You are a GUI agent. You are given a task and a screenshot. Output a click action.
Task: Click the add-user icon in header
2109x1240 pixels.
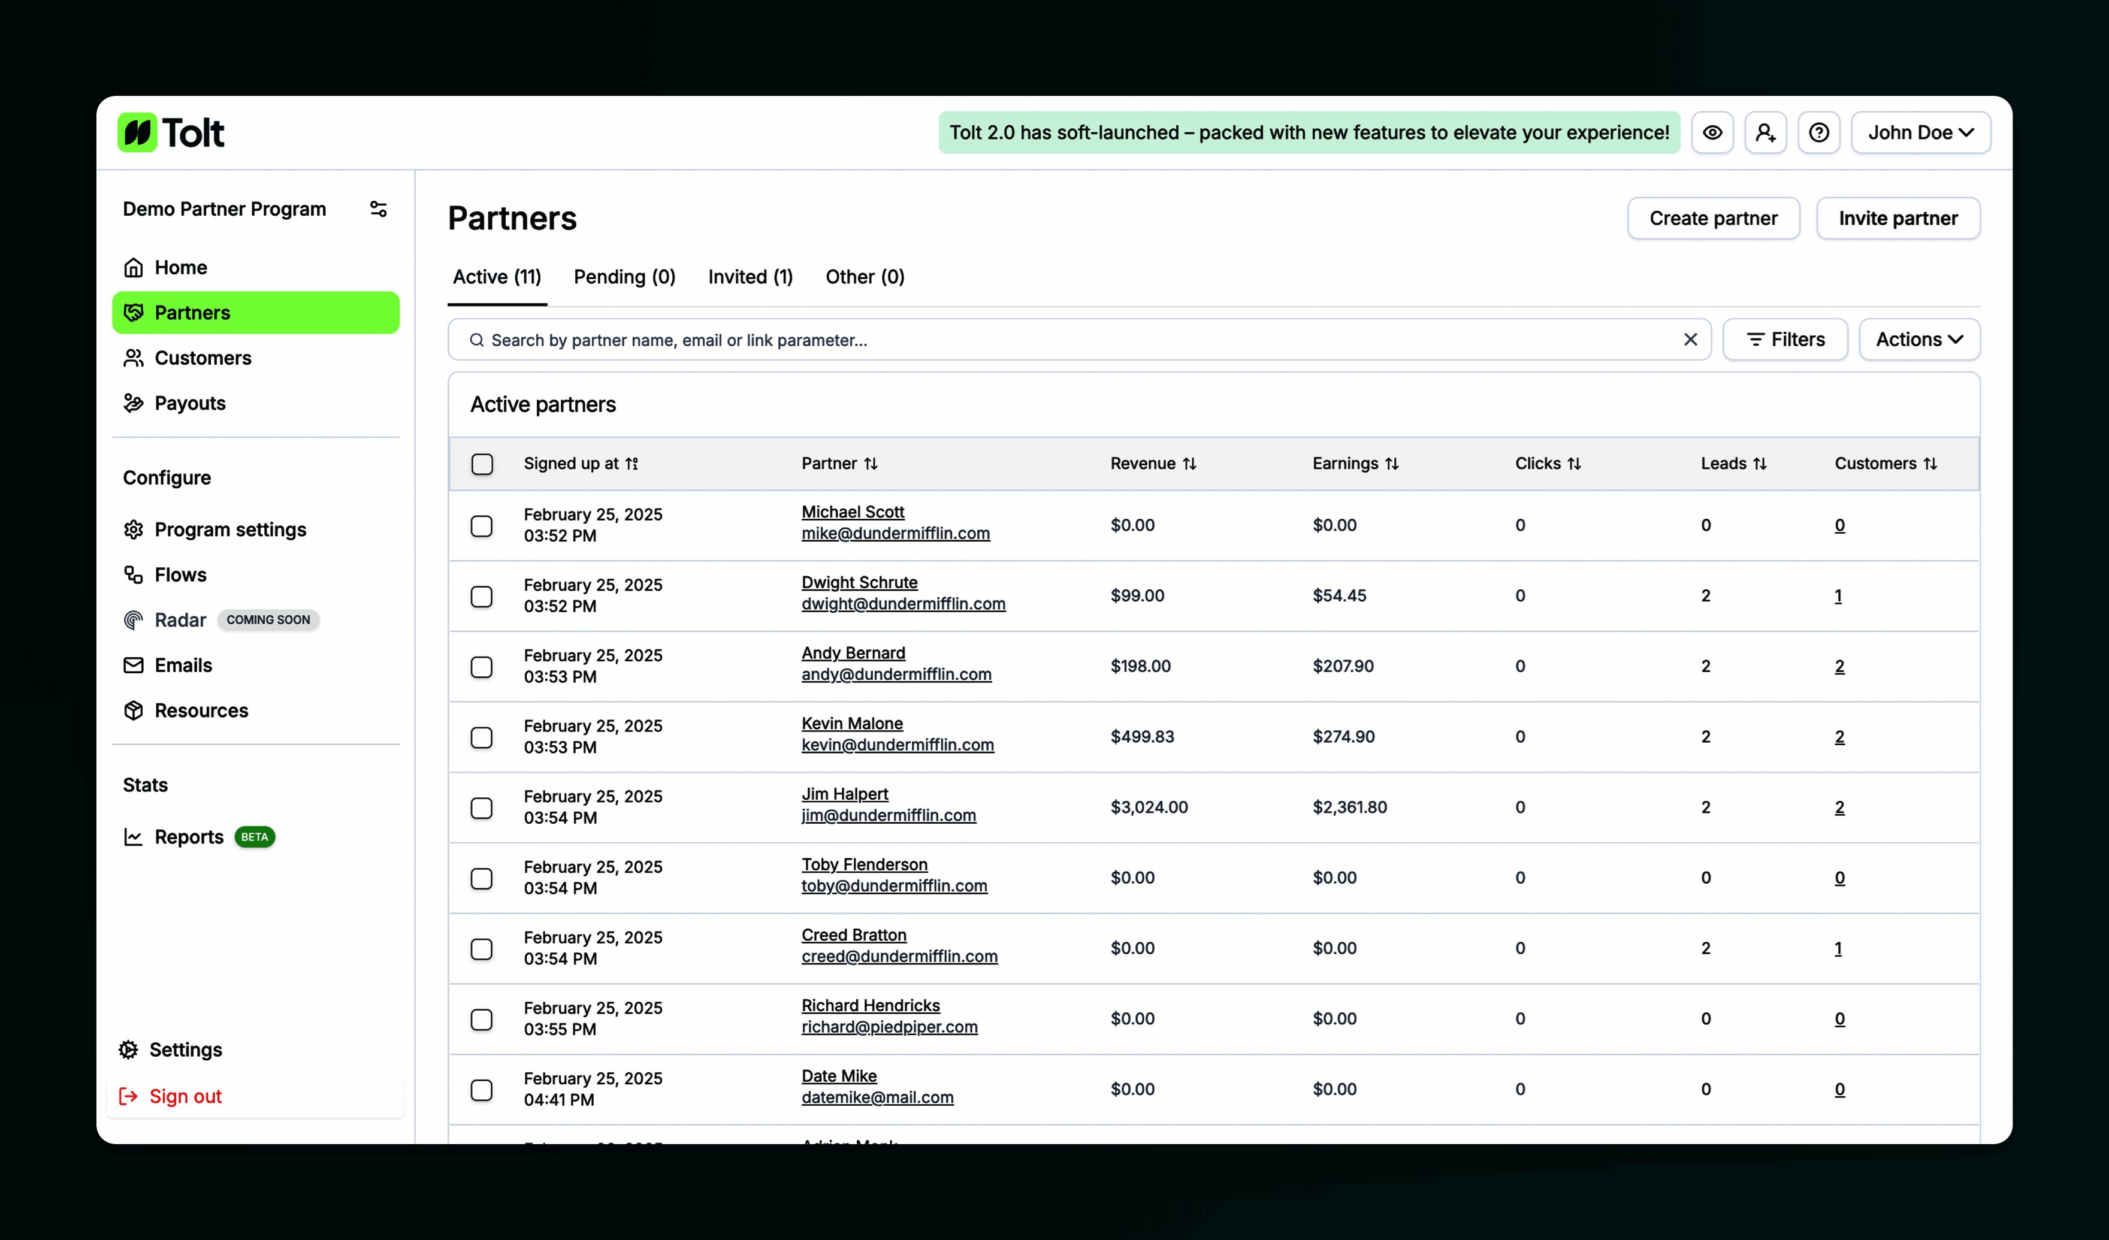[1765, 132]
